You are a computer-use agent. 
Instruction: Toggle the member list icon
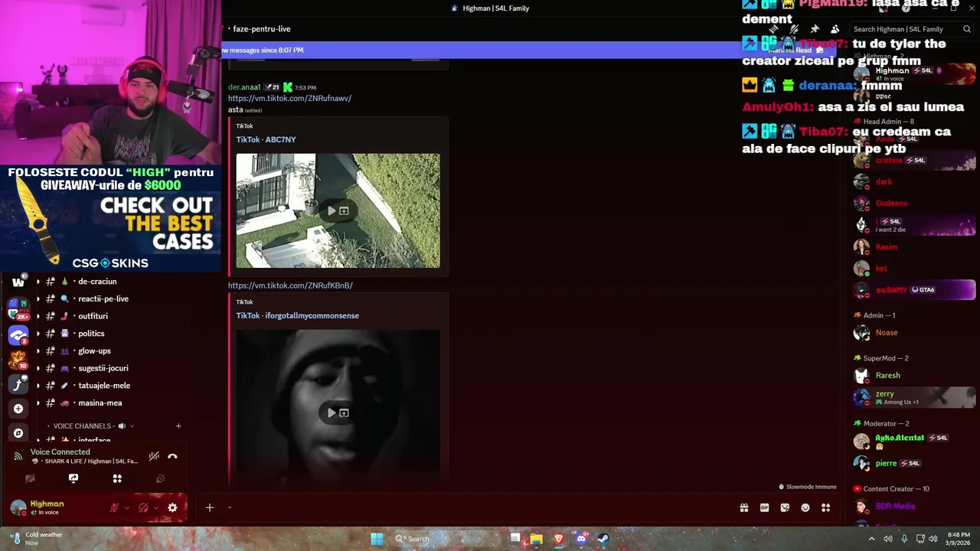point(835,29)
